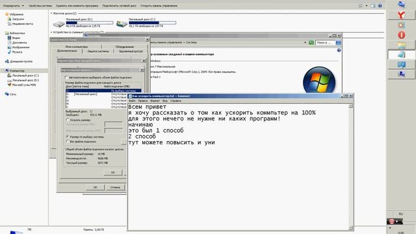The height and width of the screenshot is (234, 416).
Task: Open Yandex browser from the taskbar
Action: 401,15
